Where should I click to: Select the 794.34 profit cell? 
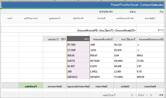(x=78, y=66)
